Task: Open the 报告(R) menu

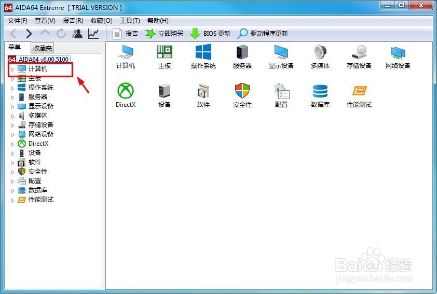Action: tap(73, 21)
